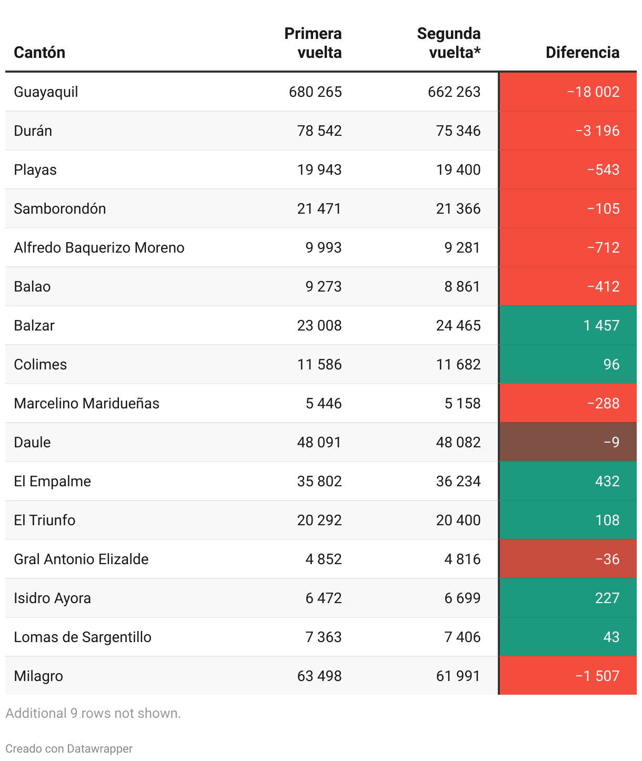Click the Primera vuelta column header
The height and width of the screenshot is (761, 642).
click(x=313, y=43)
